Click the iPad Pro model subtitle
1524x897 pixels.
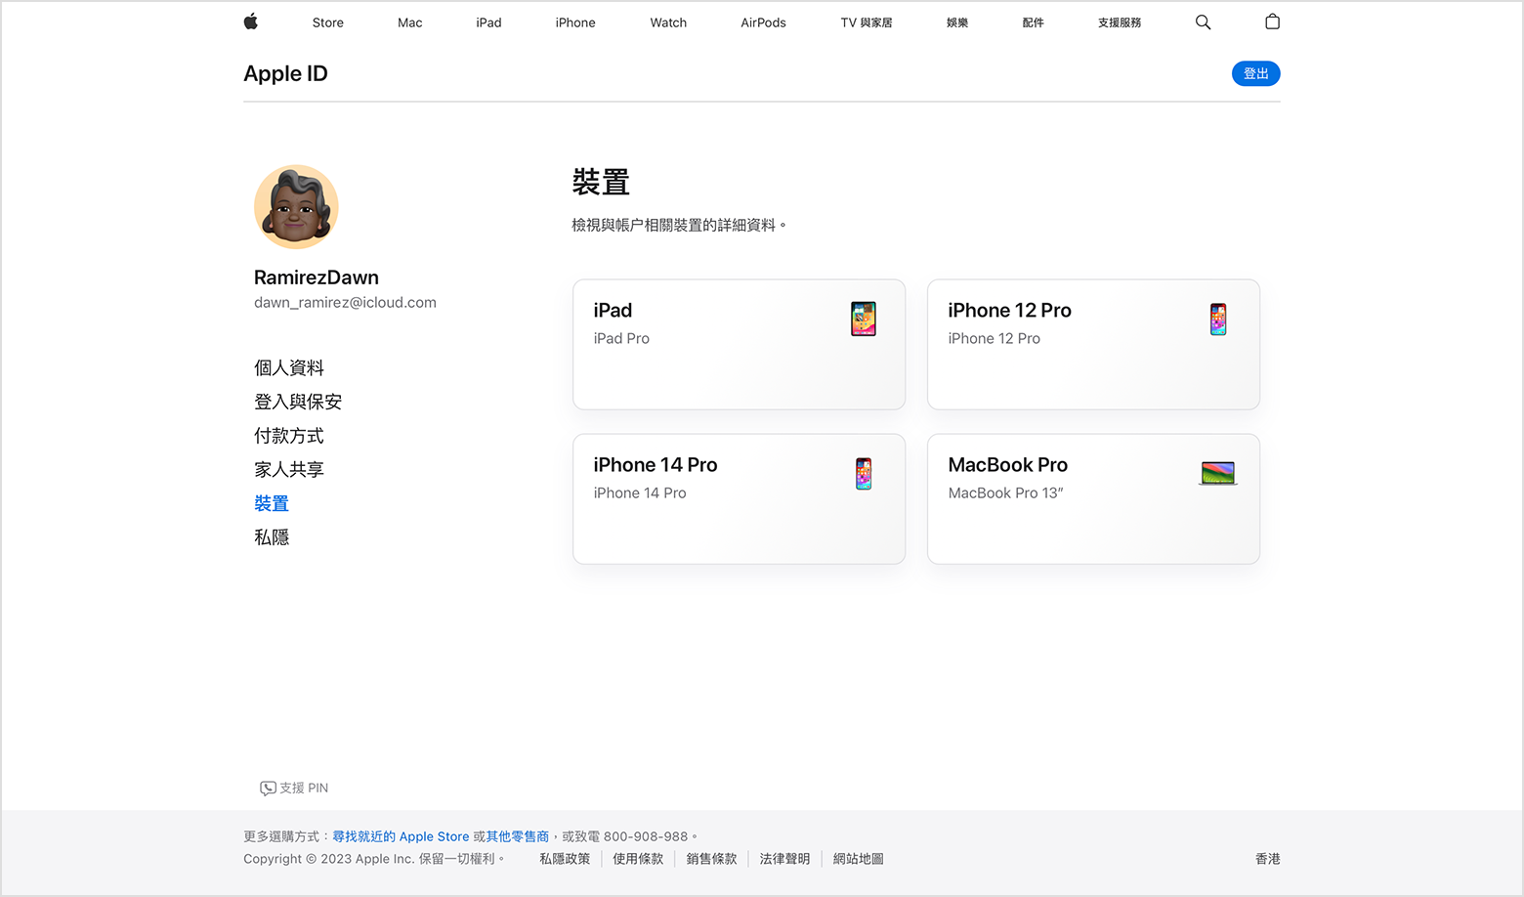621,339
